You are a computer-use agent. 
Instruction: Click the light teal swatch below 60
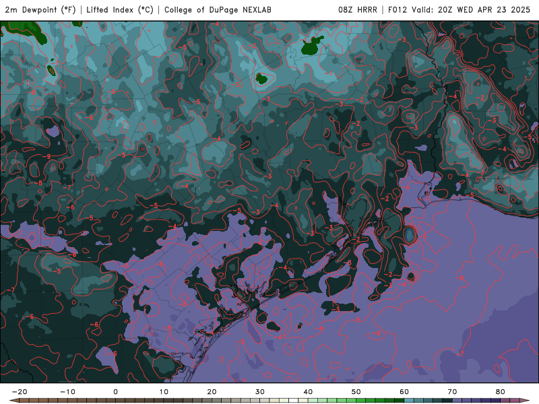coord(409,401)
